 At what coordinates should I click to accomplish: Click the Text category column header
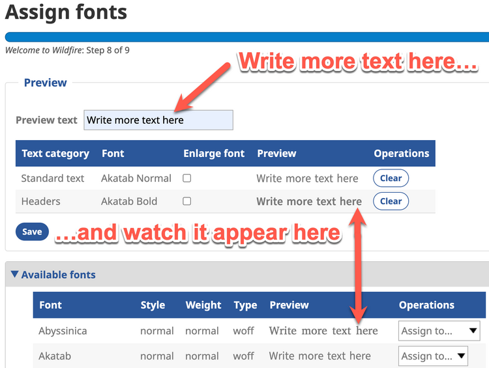[55, 154]
